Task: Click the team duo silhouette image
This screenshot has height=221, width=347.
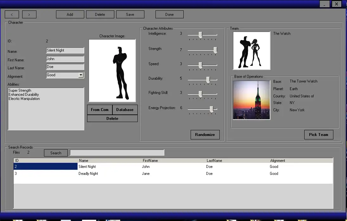Action: coord(251,51)
